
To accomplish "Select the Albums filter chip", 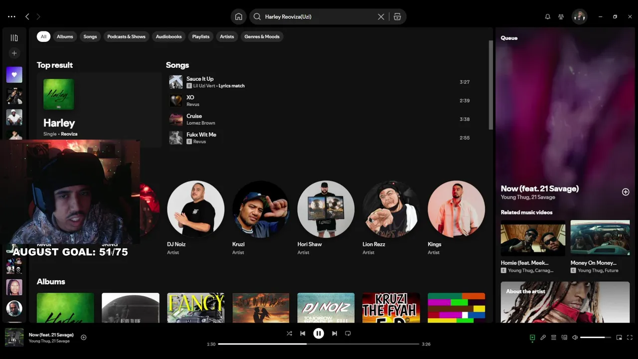I will 65,36.
